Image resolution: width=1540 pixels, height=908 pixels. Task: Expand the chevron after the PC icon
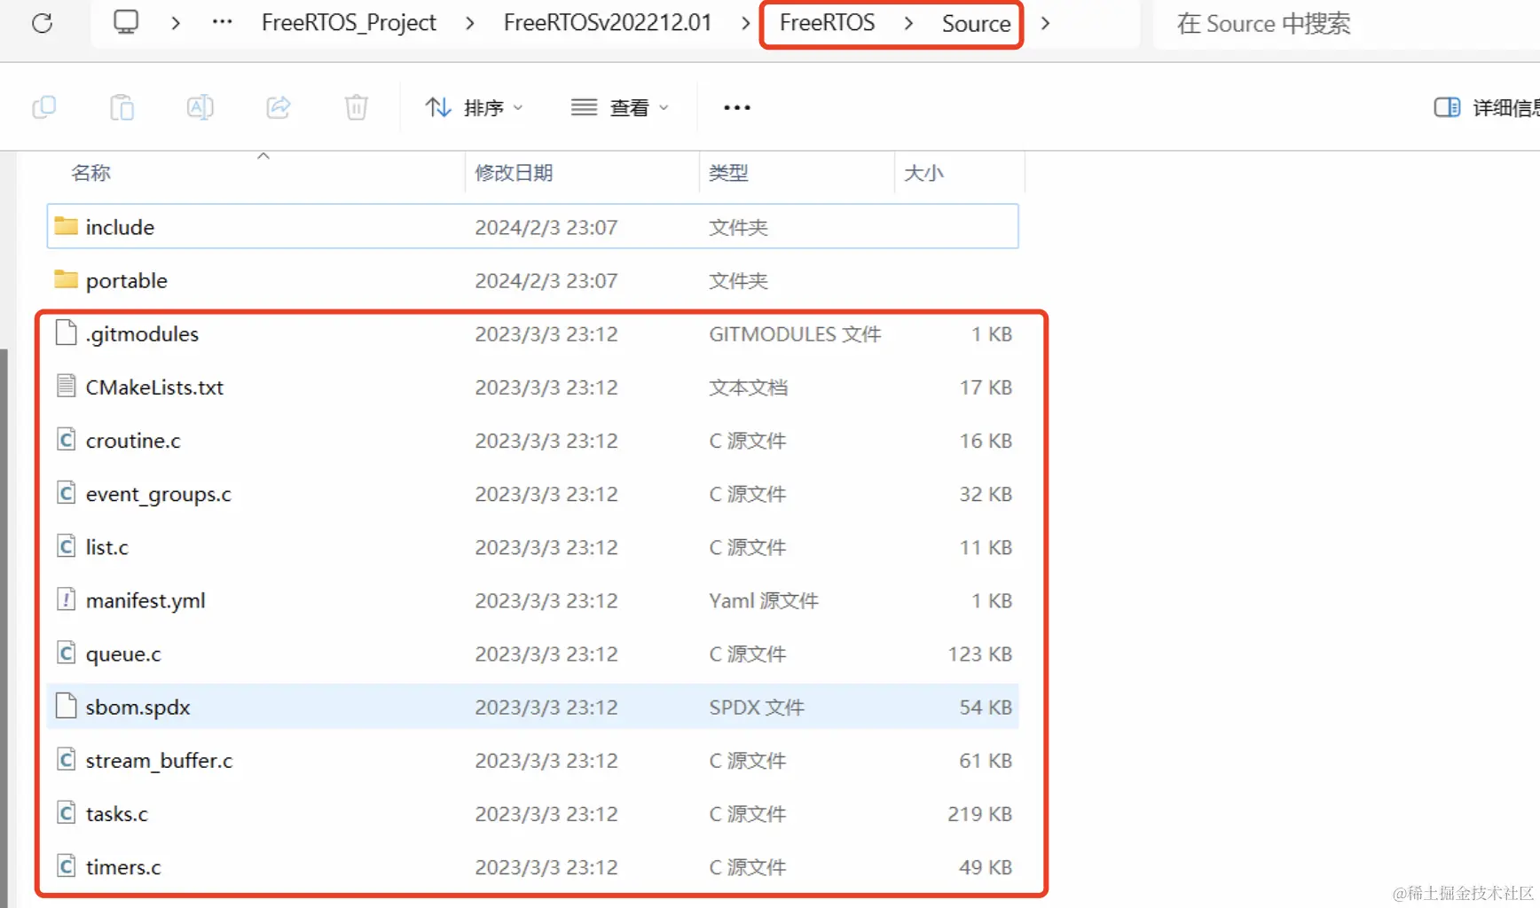176,23
